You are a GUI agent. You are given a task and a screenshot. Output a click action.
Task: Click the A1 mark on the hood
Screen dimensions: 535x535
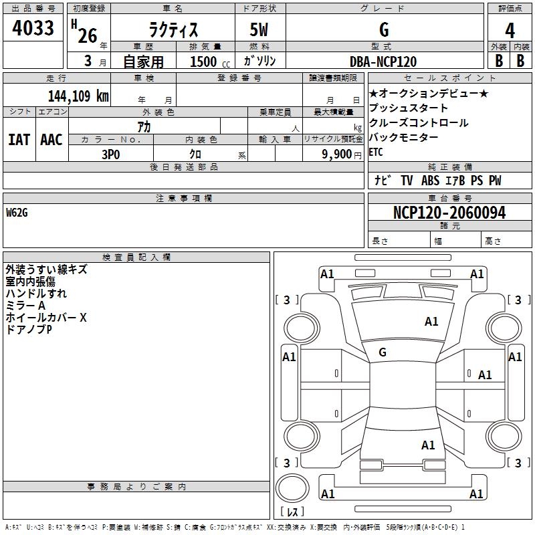click(431, 322)
